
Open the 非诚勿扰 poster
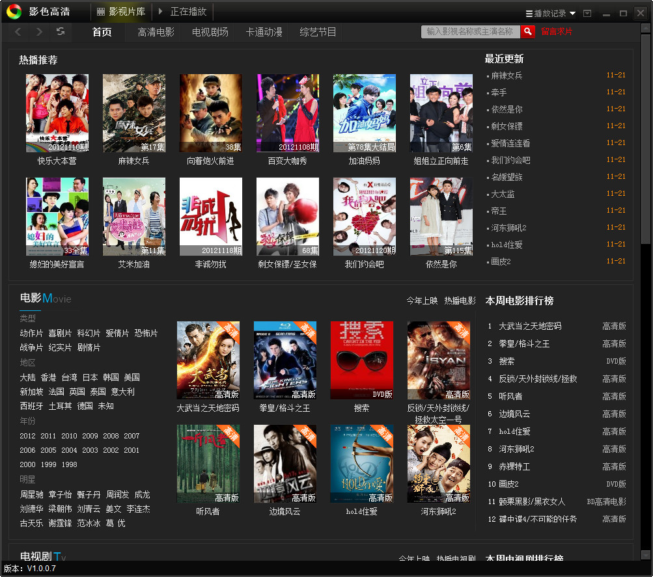click(x=211, y=217)
